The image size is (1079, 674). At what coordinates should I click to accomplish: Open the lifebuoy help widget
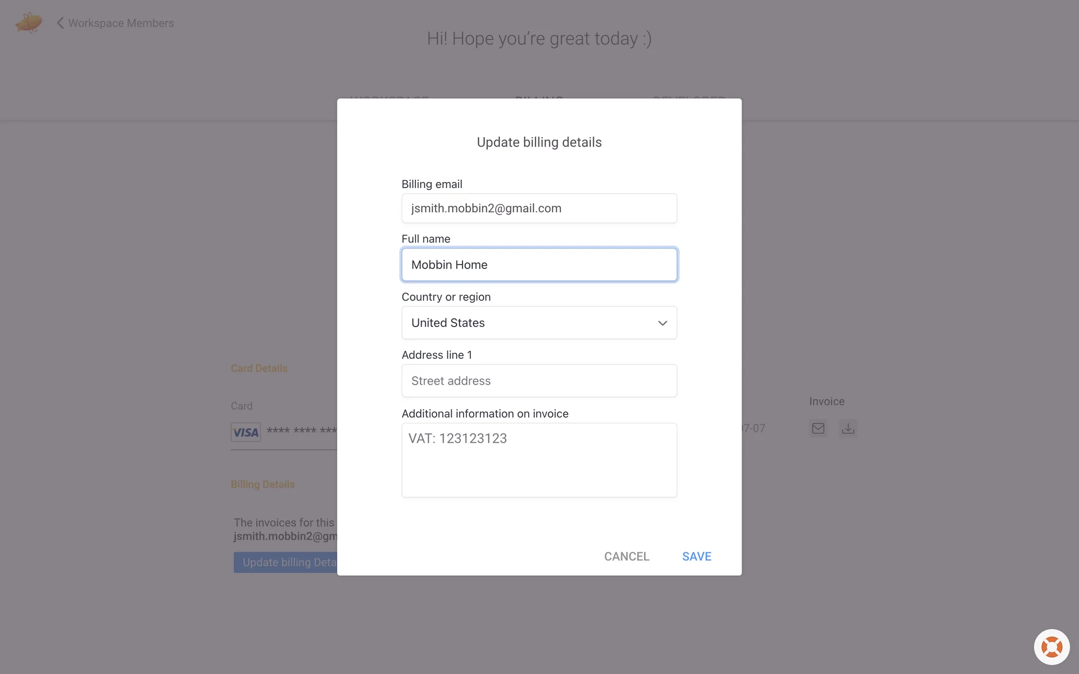1051,647
